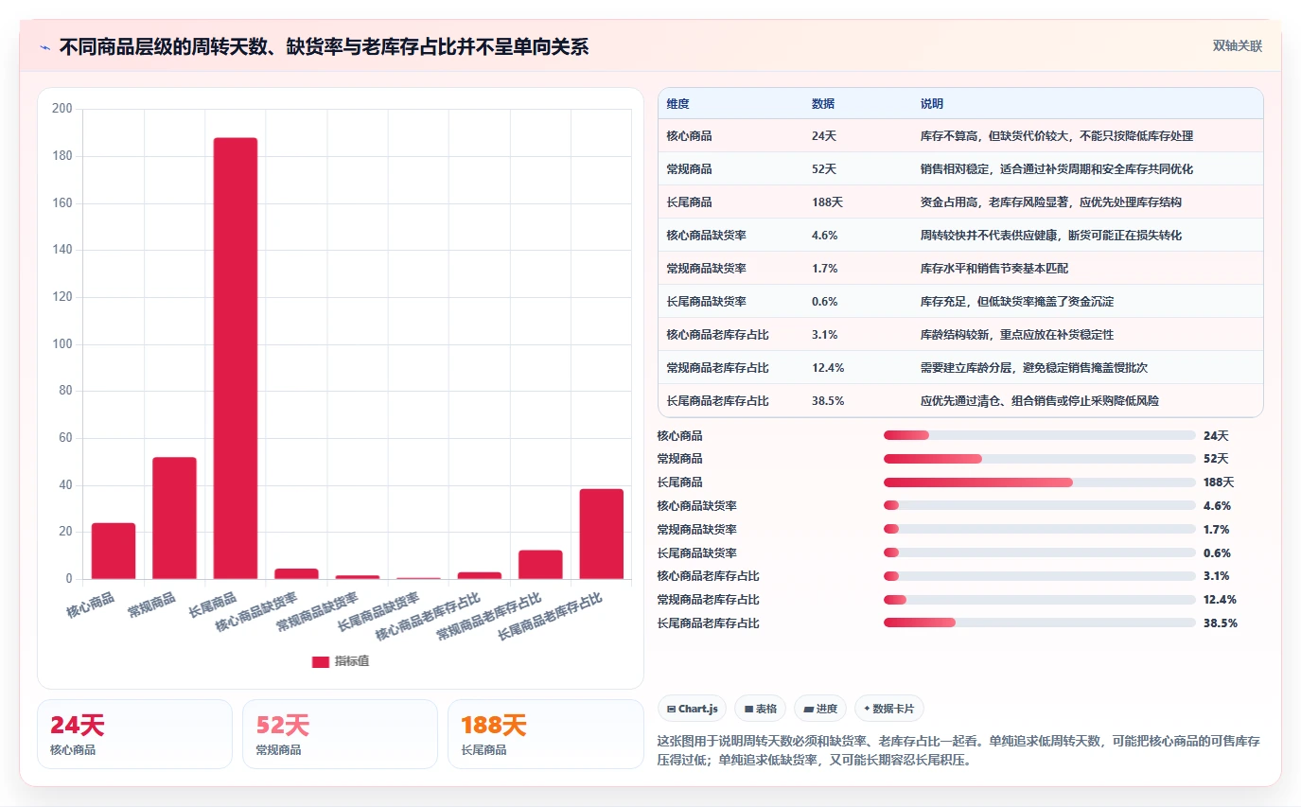Click the 200 tick on the y-axis

point(62,109)
